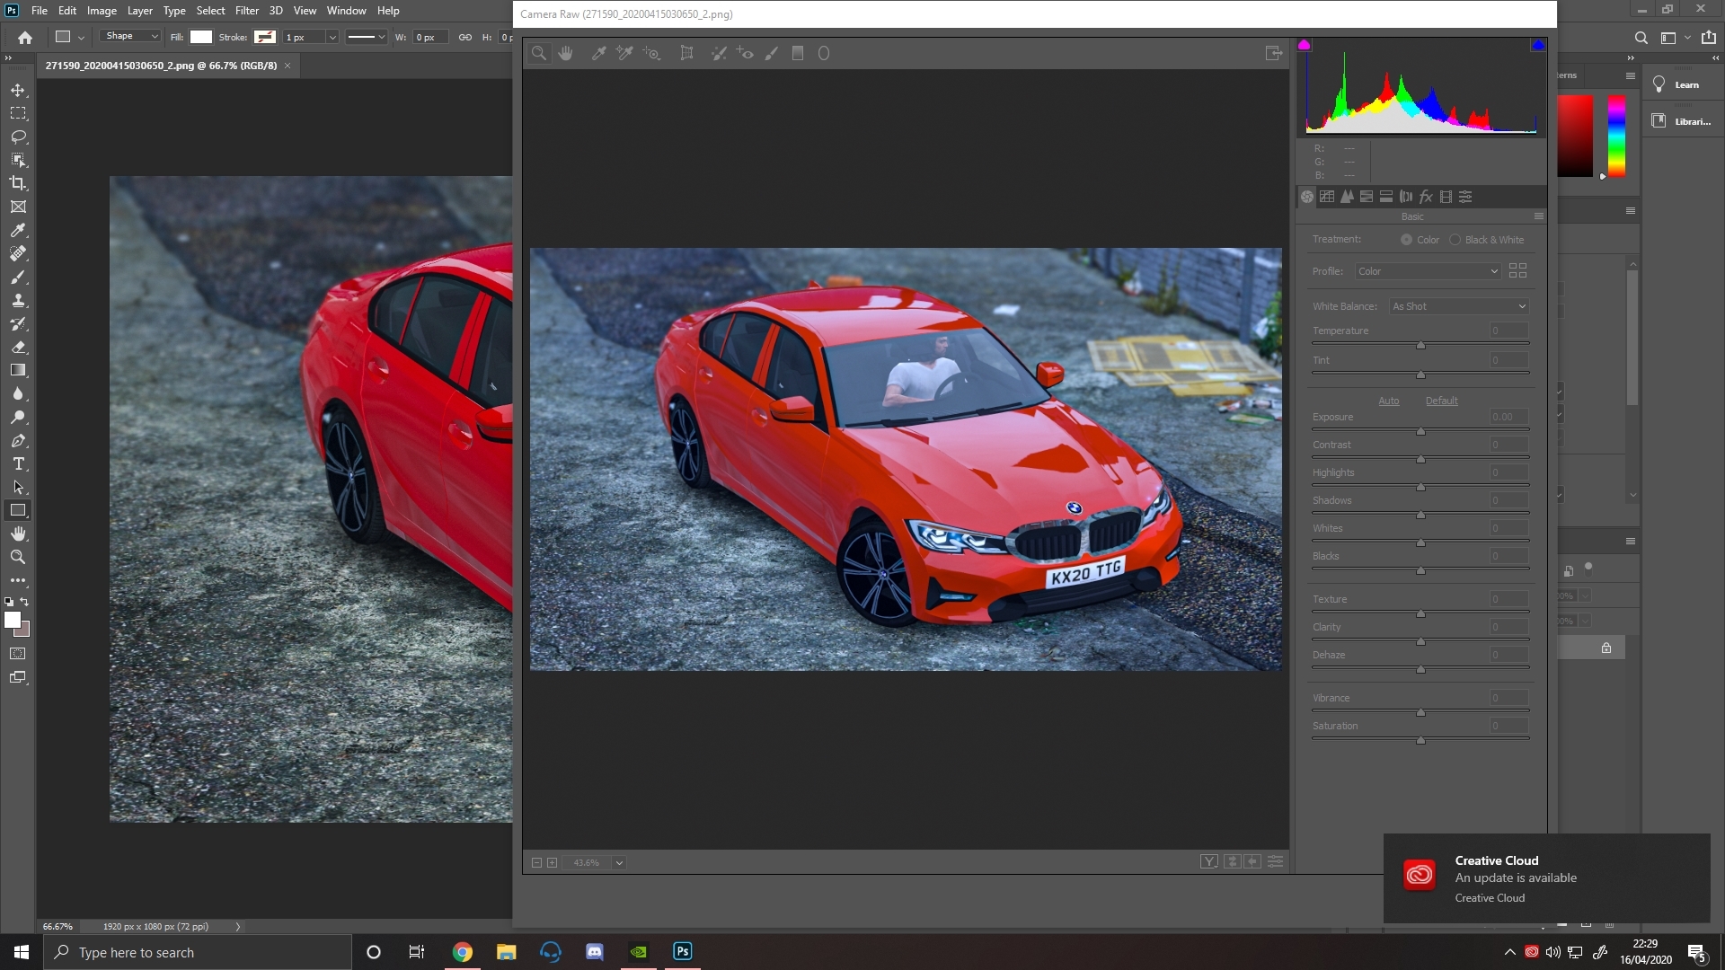Viewport: 1725px width, 970px height.
Task: Select the White Balance eyedropper tool
Action: coord(598,54)
